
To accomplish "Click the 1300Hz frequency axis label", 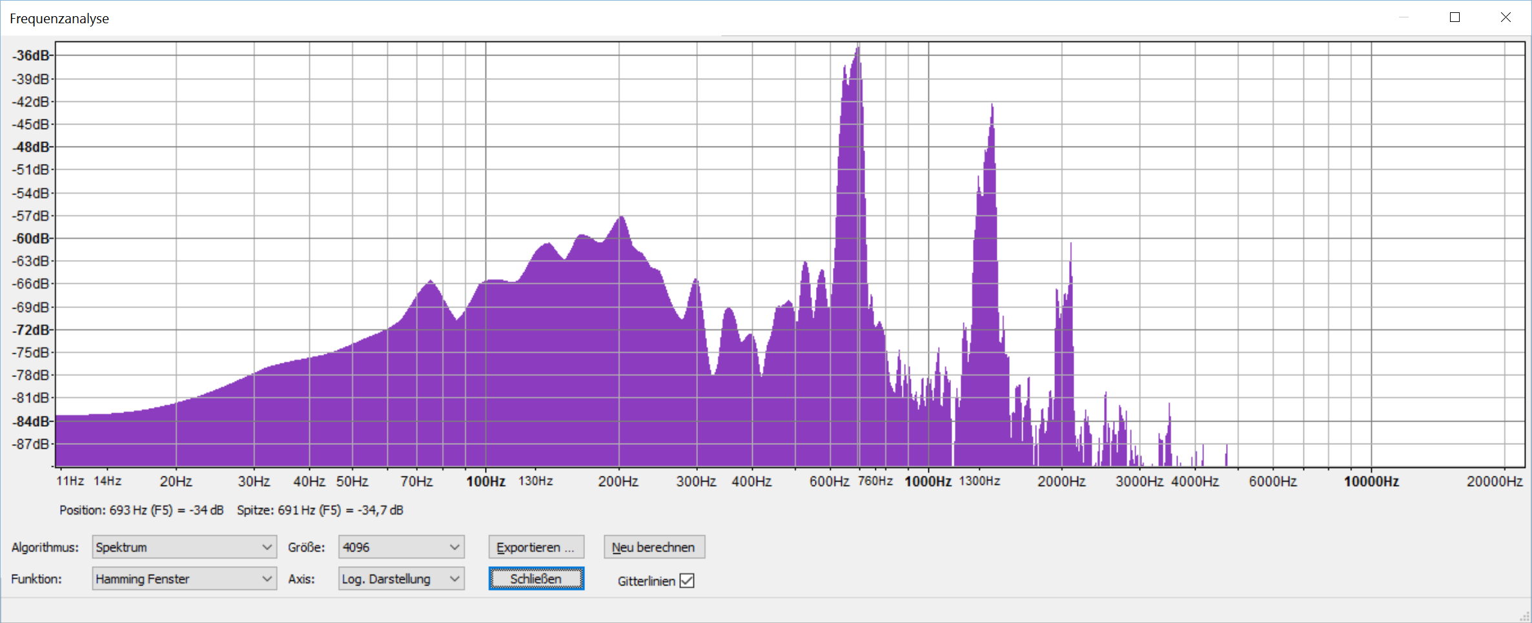I will (979, 481).
